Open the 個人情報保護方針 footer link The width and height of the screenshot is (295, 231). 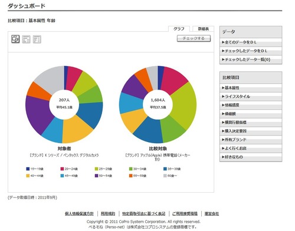pos(79,213)
